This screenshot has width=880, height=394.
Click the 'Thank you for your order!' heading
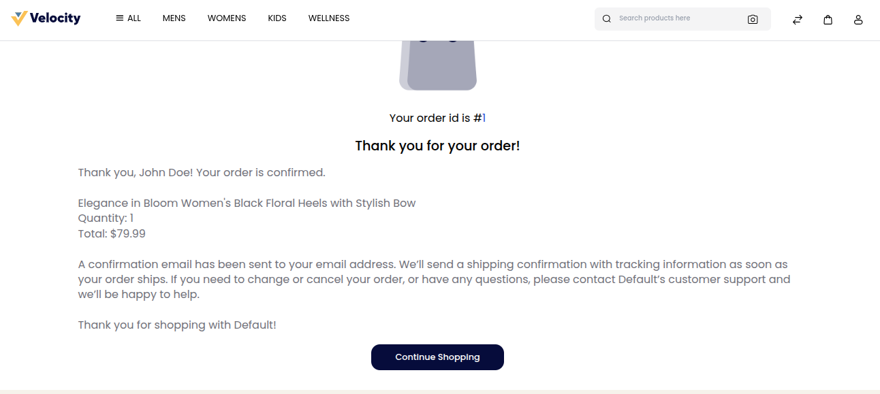437,146
